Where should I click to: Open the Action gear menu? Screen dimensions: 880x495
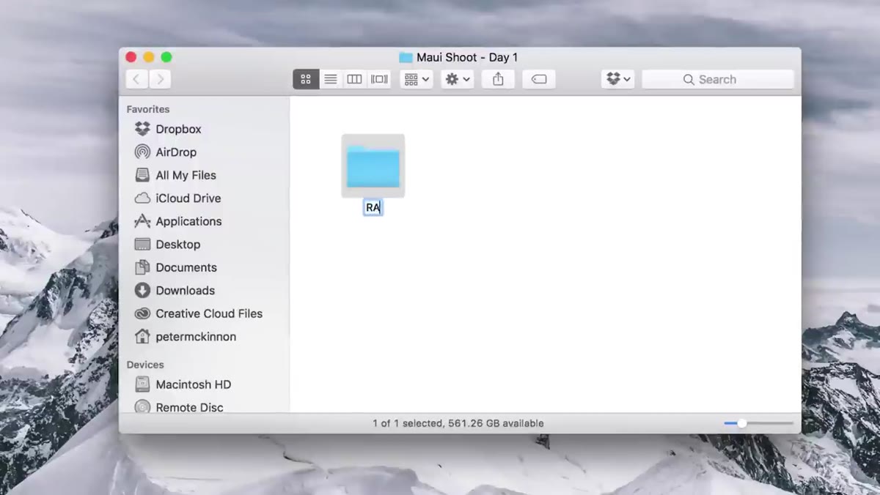pos(458,79)
